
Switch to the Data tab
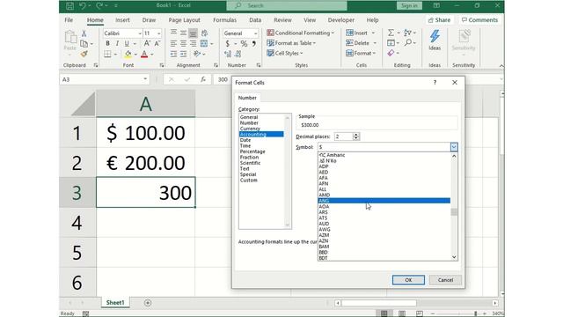click(255, 20)
